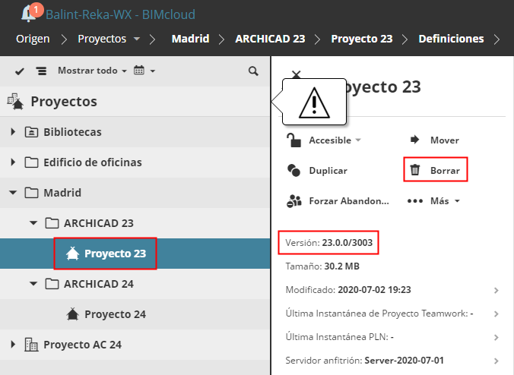The image size is (514, 375).
Task: Select the Proyectos root heading
Action: (64, 102)
